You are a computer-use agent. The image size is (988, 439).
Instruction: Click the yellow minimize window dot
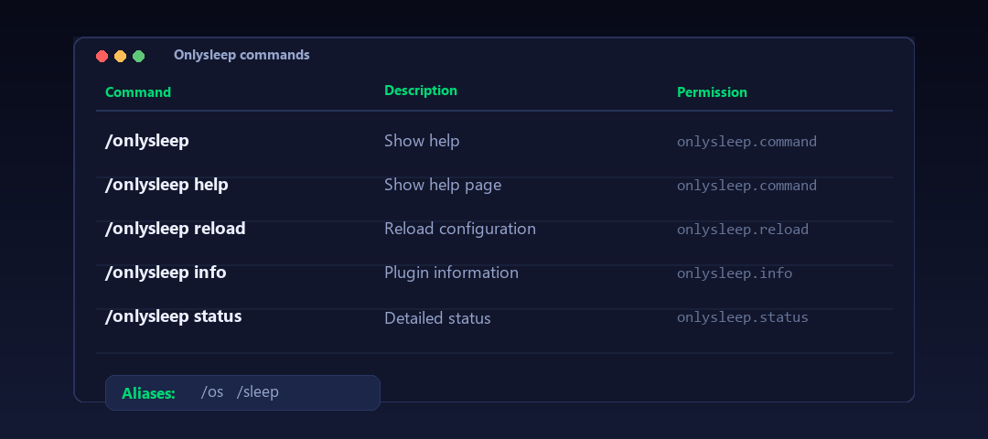[x=121, y=56]
